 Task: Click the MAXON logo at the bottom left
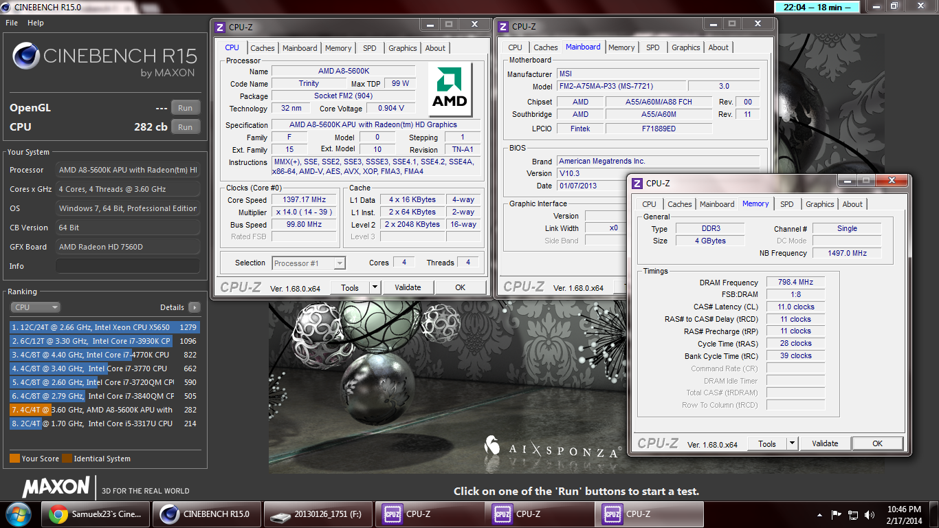[x=56, y=487]
